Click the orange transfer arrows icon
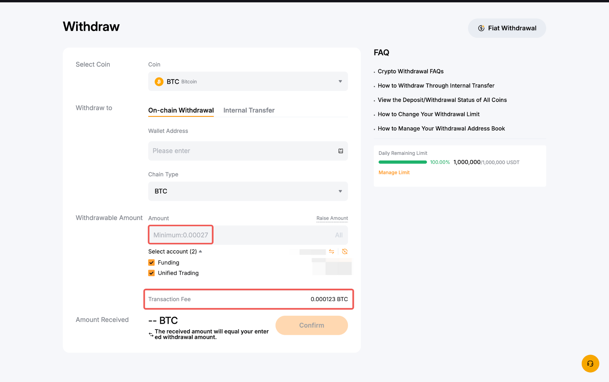Image resolution: width=609 pixels, height=382 pixels. coord(332,251)
